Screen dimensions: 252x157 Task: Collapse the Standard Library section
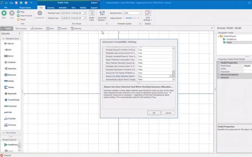(x=3, y=39)
